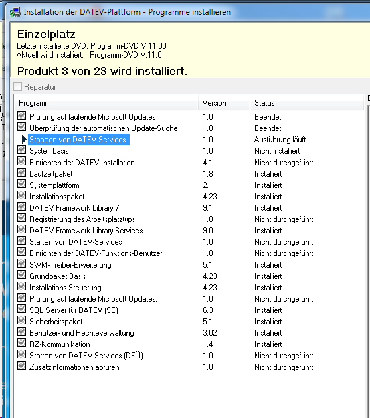Click version 1.8 of Laufzeitpaket
The width and height of the screenshot is (370, 418).
click(x=208, y=174)
